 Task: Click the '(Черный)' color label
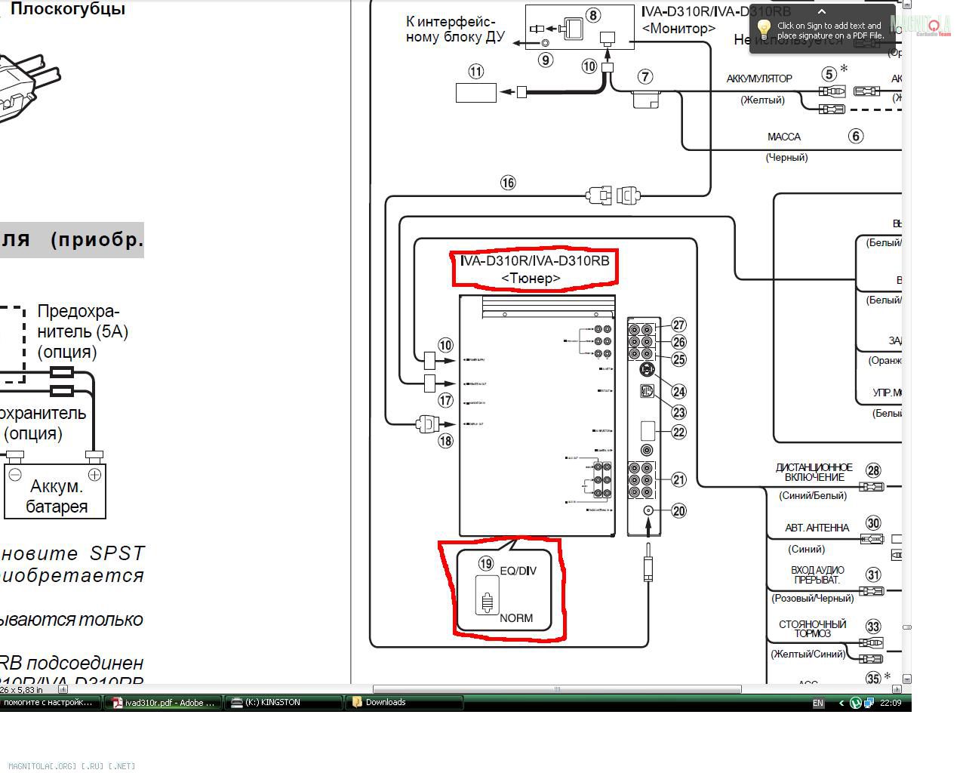(786, 157)
